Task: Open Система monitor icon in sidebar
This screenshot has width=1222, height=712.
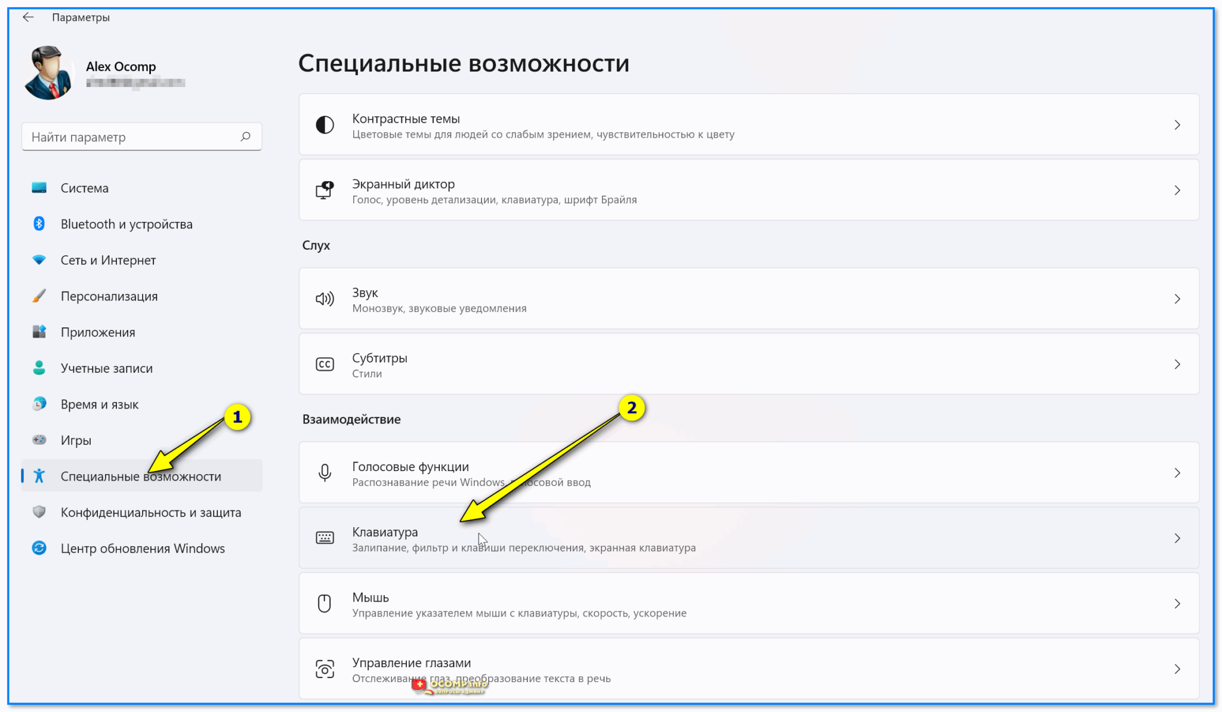Action: coord(39,188)
